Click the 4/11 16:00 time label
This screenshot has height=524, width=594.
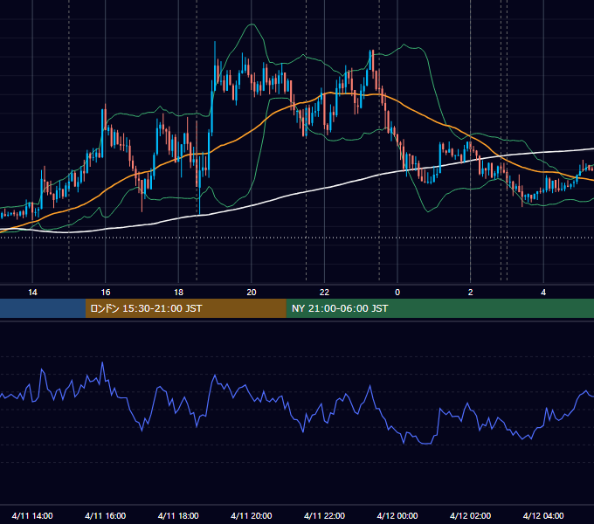click(106, 515)
